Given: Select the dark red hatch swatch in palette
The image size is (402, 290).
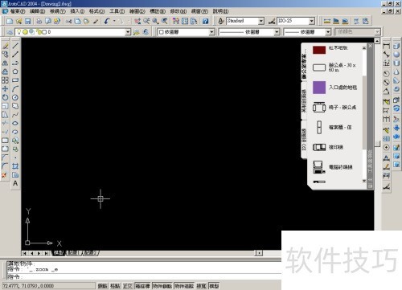Looking at the screenshot, I should (319, 50).
